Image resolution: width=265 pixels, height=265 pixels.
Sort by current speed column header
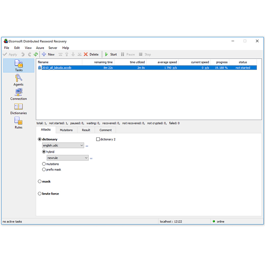coord(194,62)
